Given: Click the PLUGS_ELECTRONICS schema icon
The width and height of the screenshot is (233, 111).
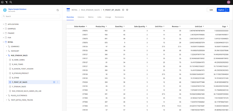Looking at the screenshot, I should coord(9,95).
